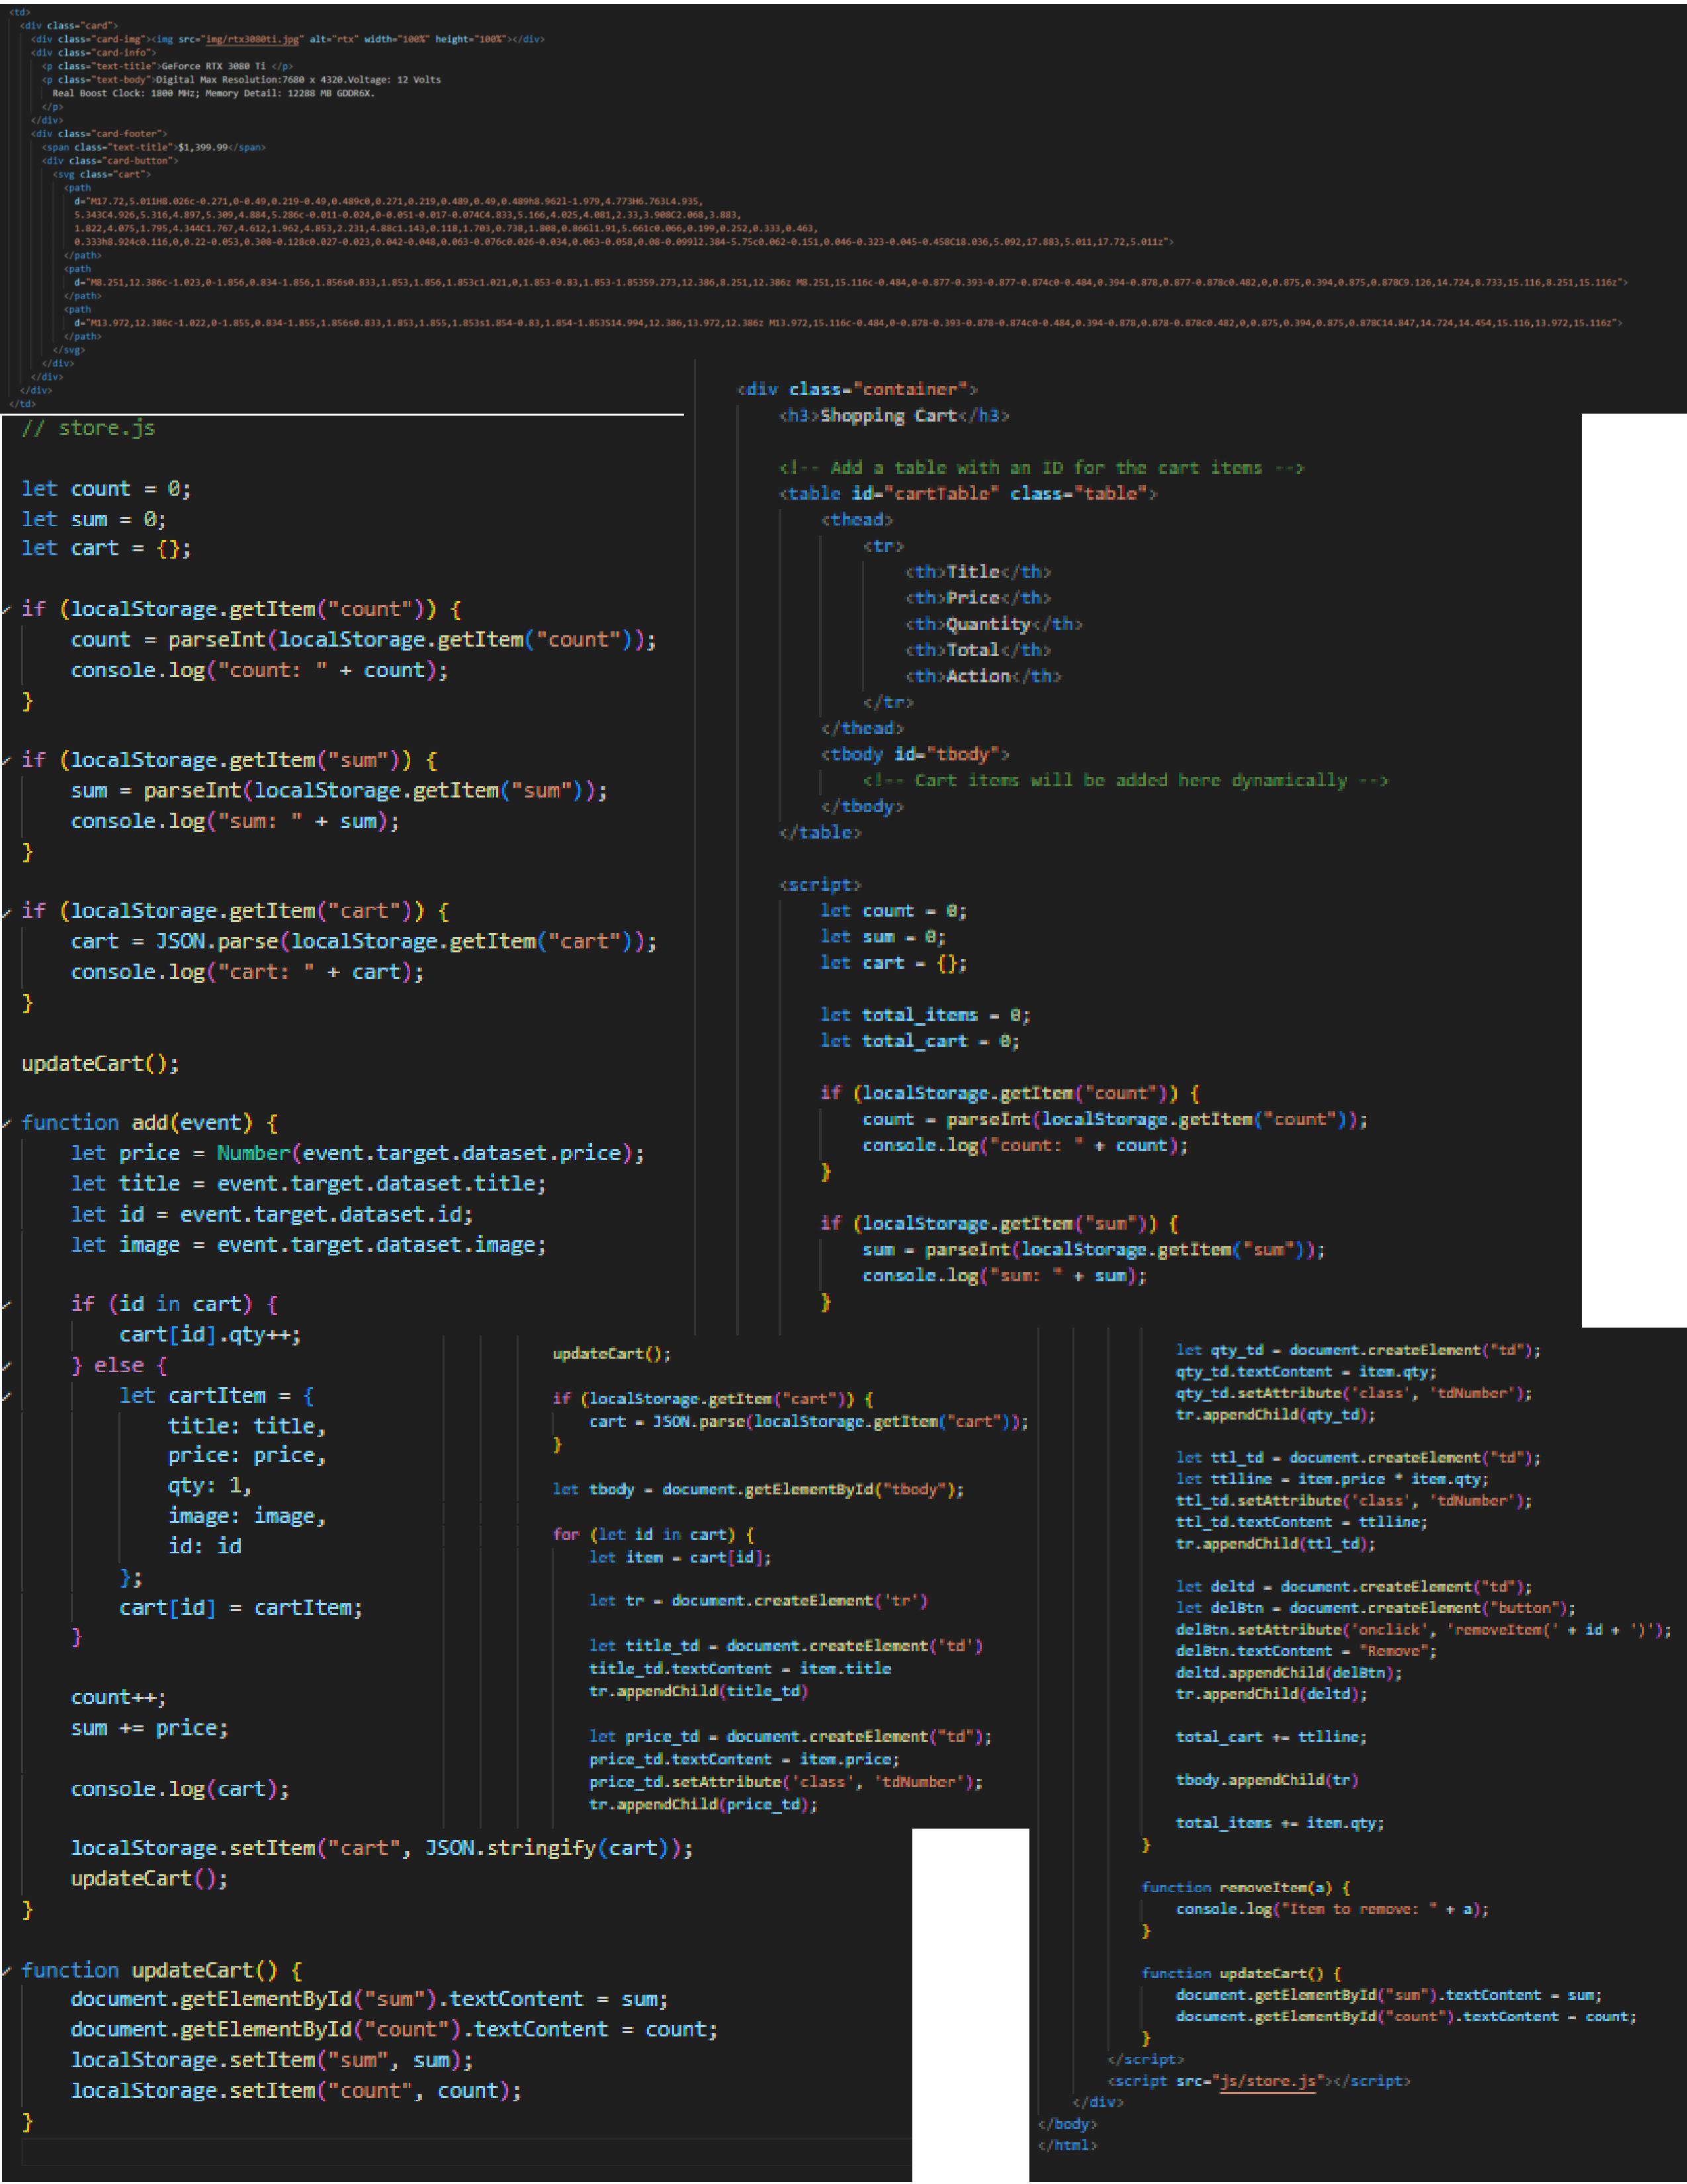The image size is (1687, 2184).
Task: Click the 'let total_items = 0' line
Action: pyautogui.click(x=924, y=1015)
